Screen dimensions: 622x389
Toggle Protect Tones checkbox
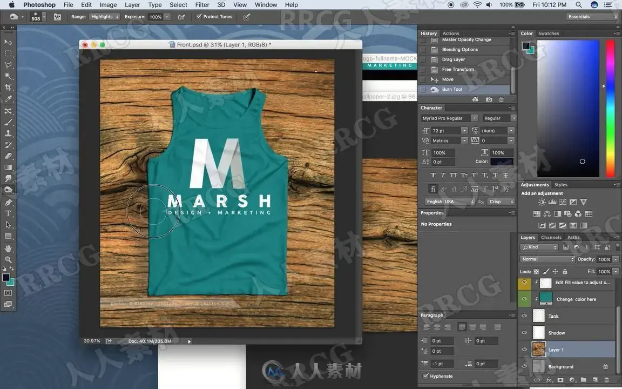(199, 17)
